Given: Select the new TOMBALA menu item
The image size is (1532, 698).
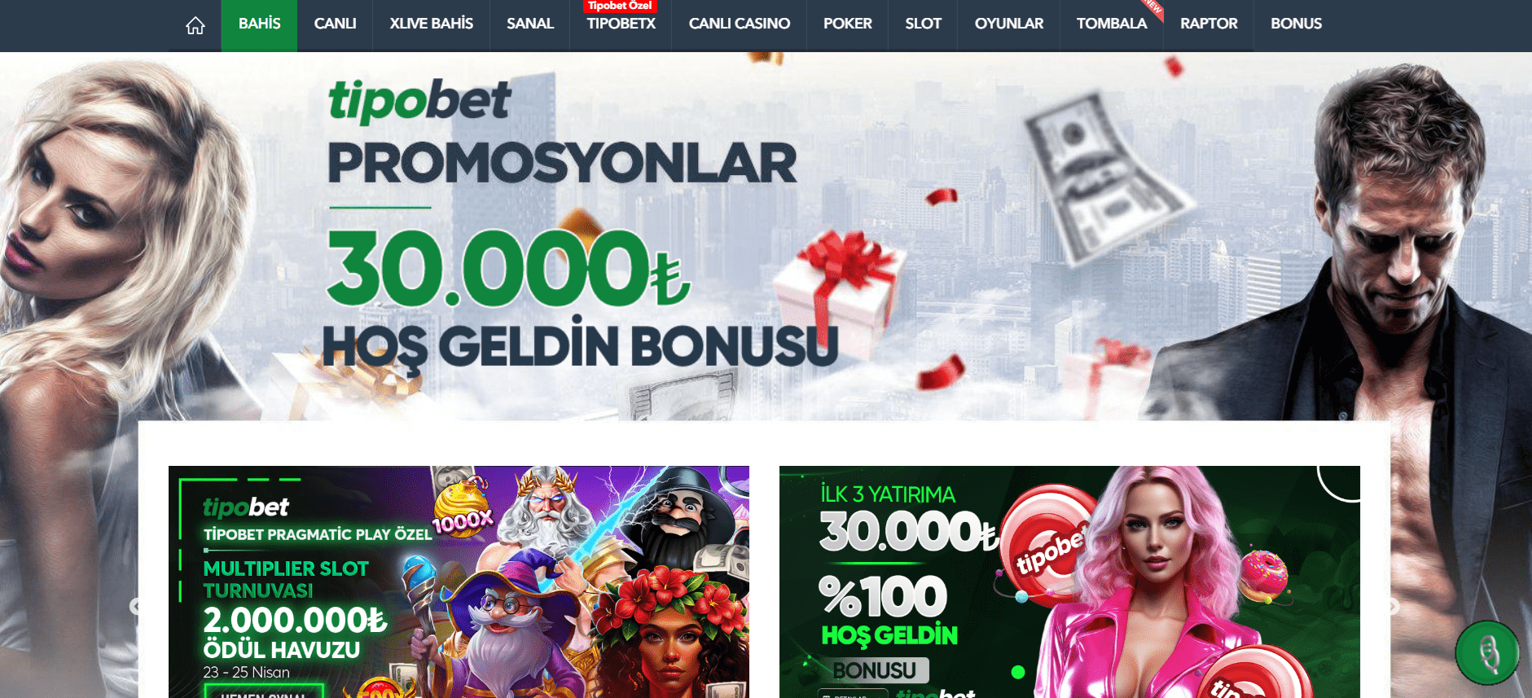Looking at the screenshot, I should [1112, 25].
